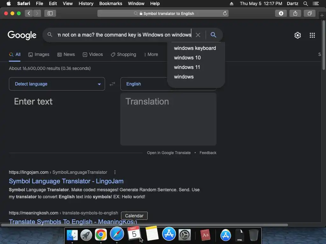Open the English target language dropdown
Image resolution: width=326 pixels, height=244 pixels.
(144, 84)
